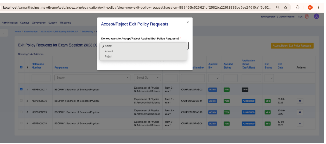Open the Settings menu
The image size is (326, 144).
65,23
